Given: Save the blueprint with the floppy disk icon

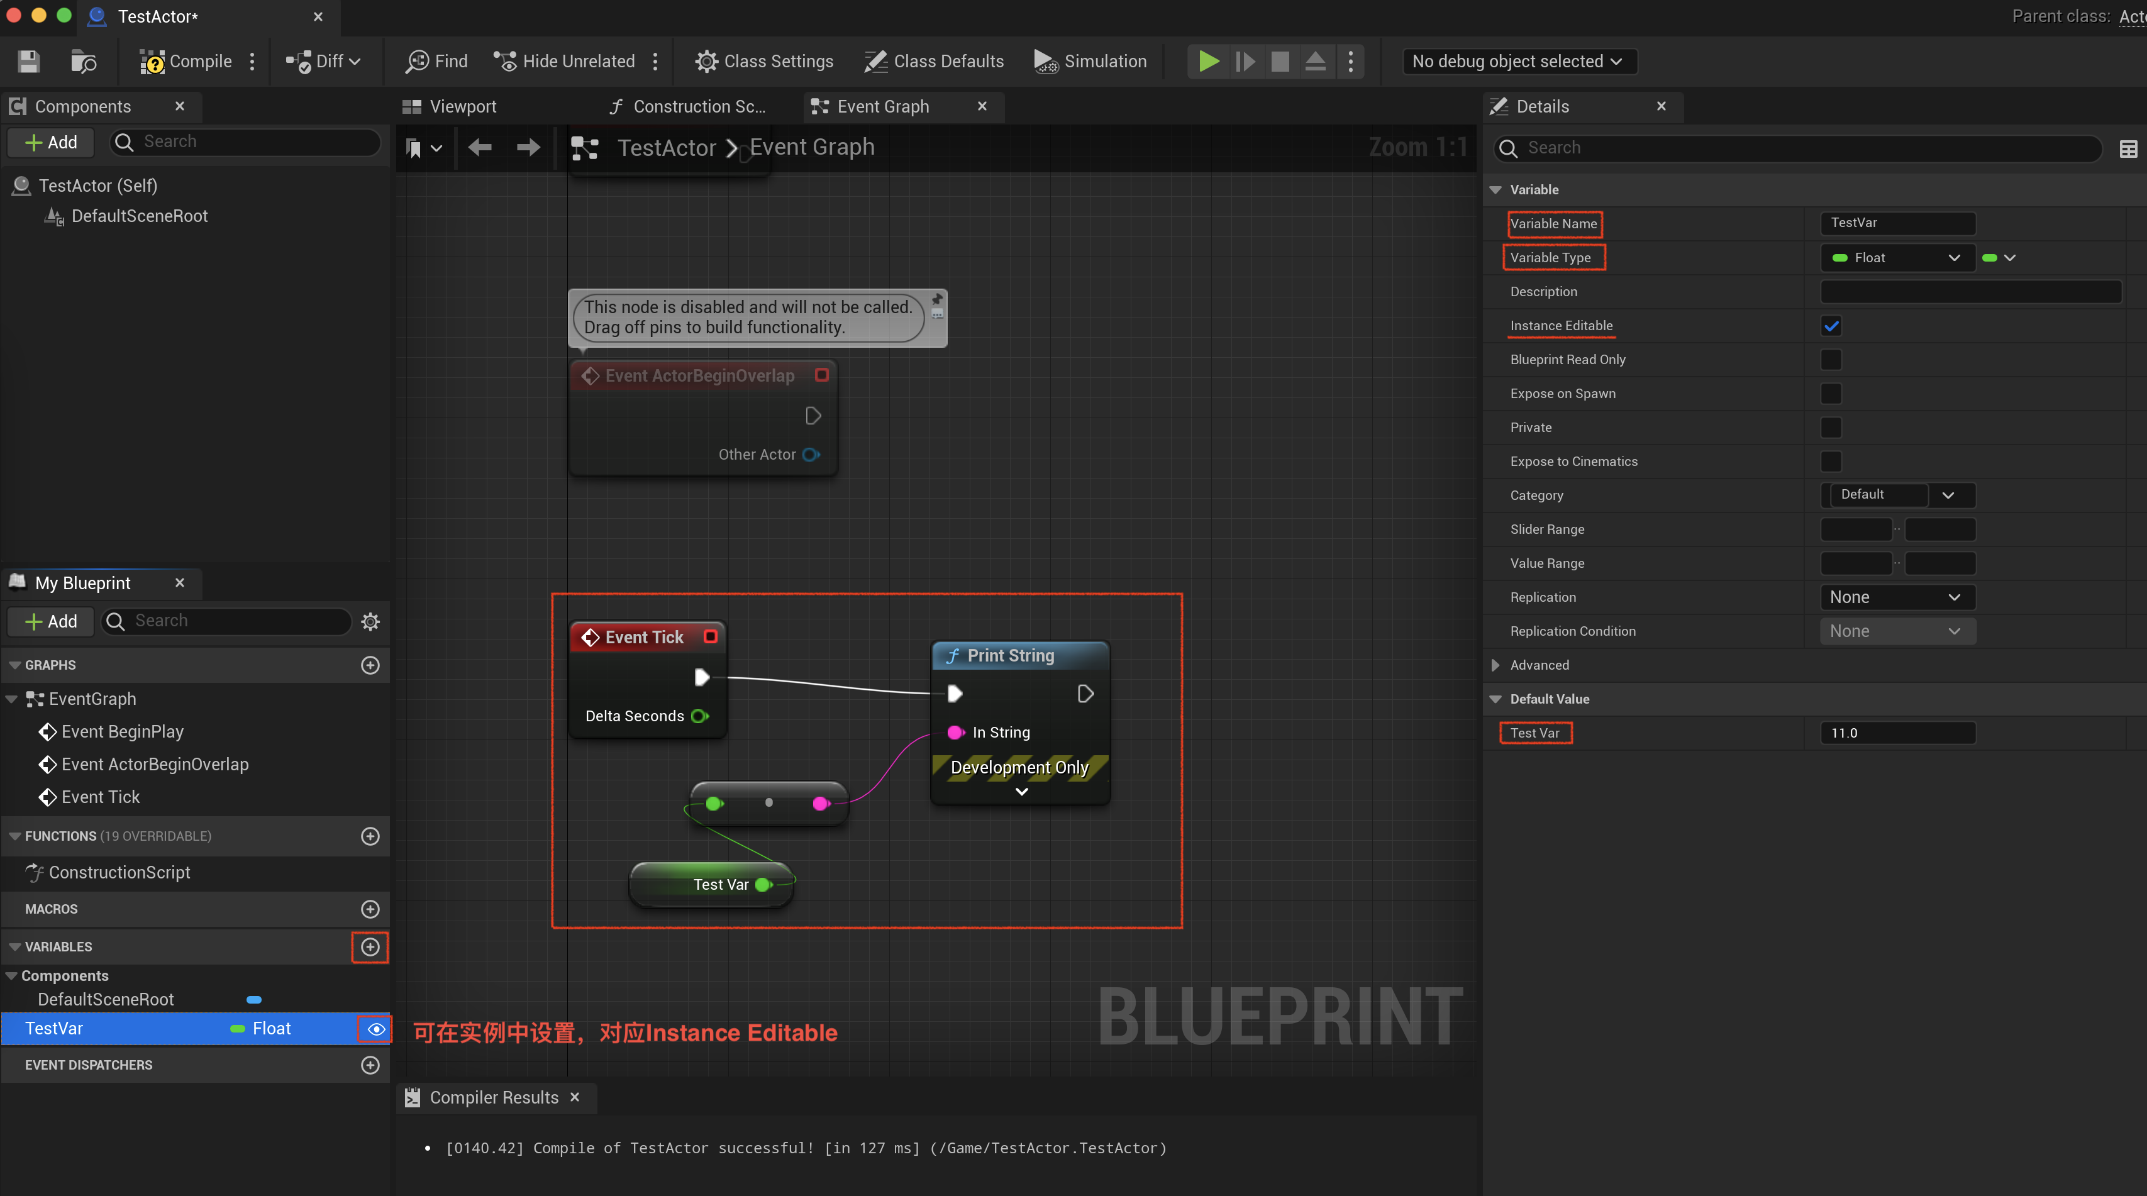Looking at the screenshot, I should 29,61.
